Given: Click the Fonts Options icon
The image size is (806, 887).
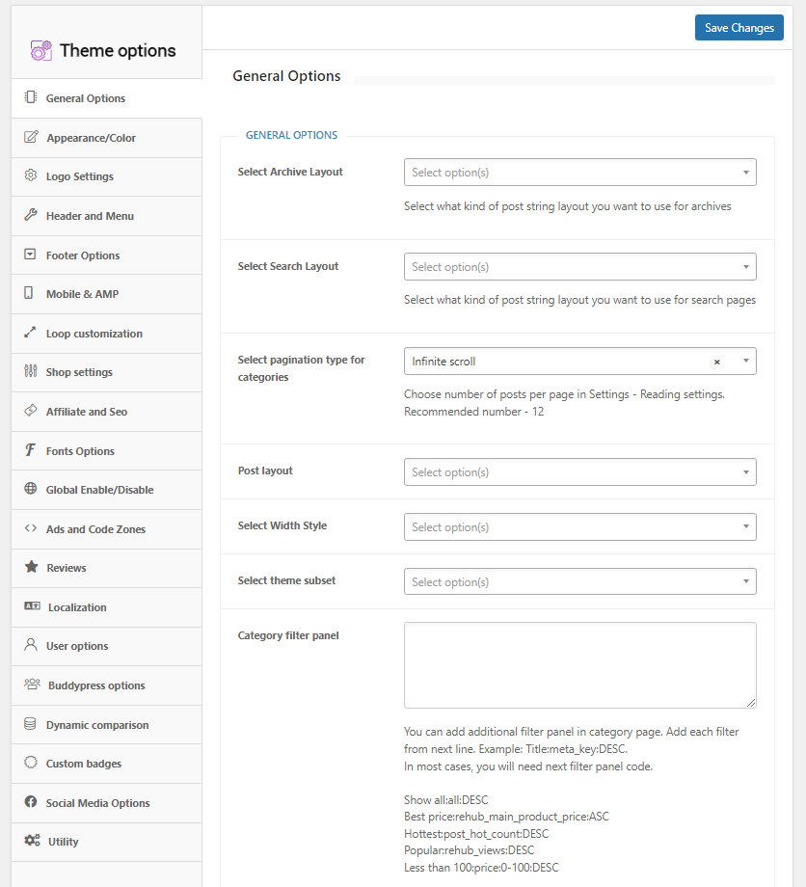Looking at the screenshot, I should point(28,450).
